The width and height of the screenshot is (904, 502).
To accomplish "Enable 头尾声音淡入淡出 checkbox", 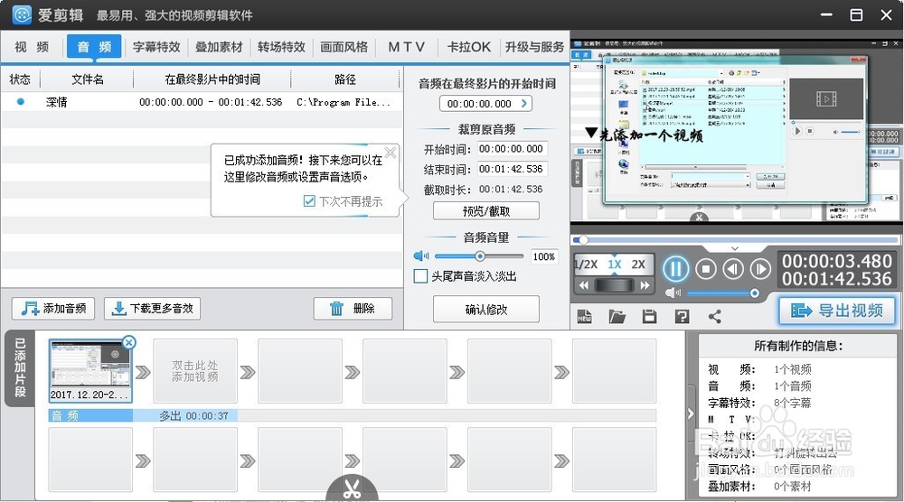I will click(421, 276).
